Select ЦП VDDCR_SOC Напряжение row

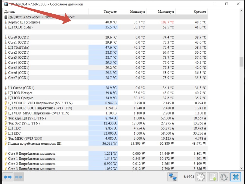[106, 108]
